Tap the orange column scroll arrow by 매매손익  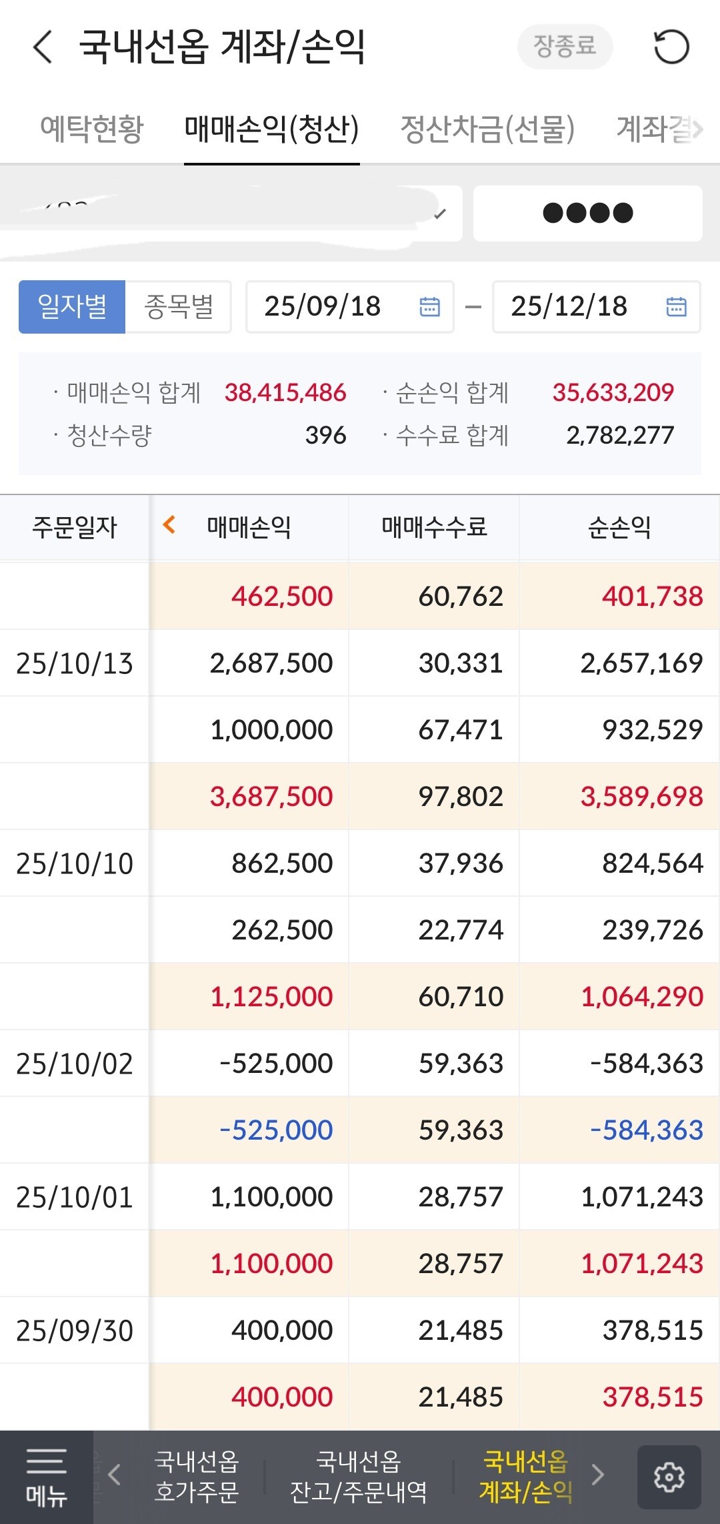click(169, 525)
